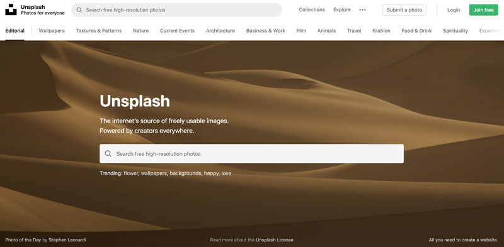Click the Unsplash logo icon
This screenshot has height=247, width=504.
coord(11,9)
